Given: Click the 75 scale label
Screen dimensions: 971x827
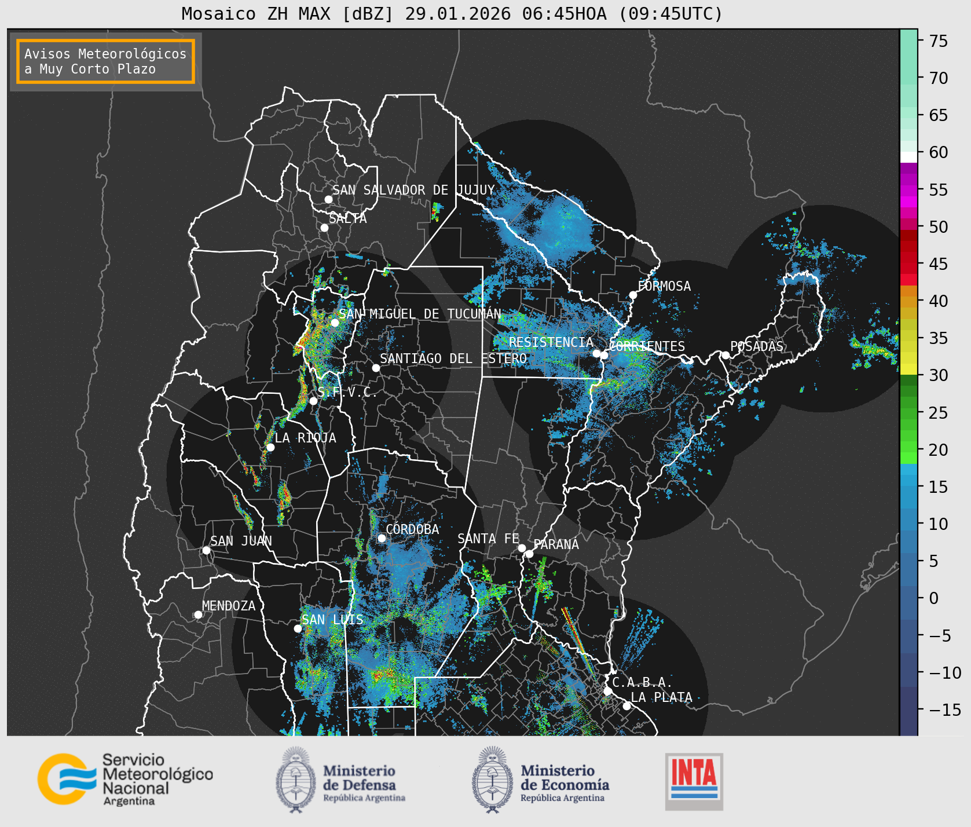Looking at the screenshot, I should 939,41.
